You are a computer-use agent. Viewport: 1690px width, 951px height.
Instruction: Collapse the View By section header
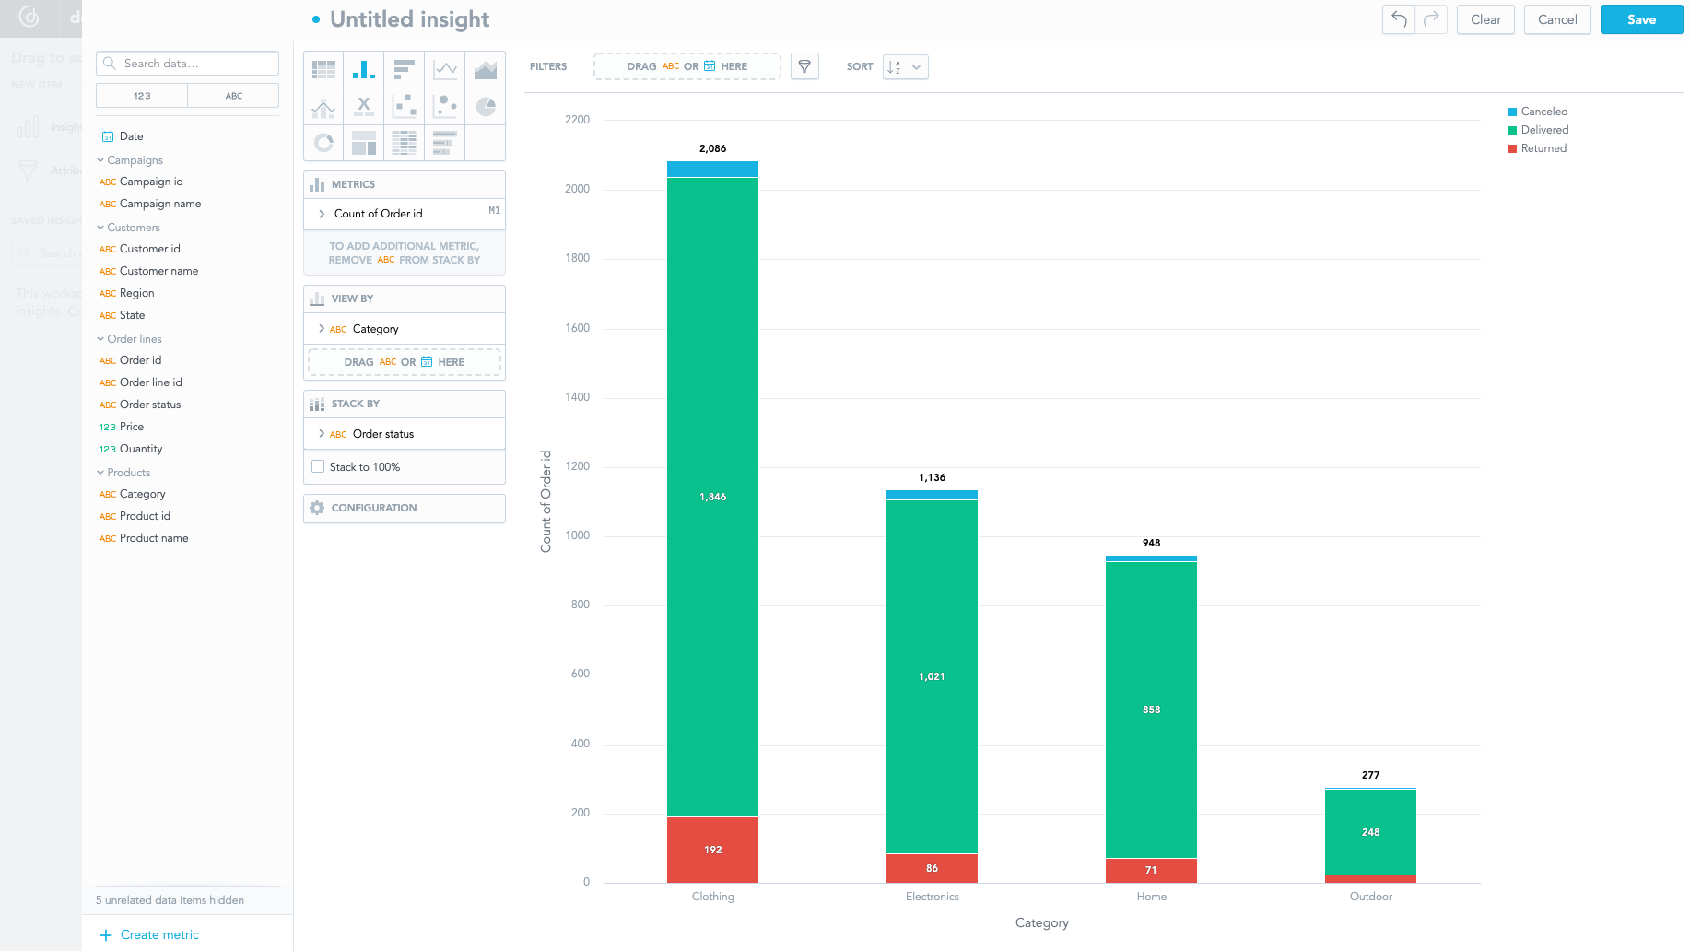point(405,299)
